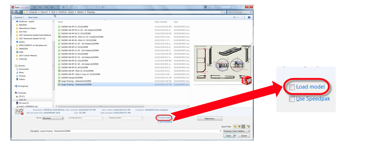Click the Computer breadcrumb in the address bar
Viewport: 369px width, 151px height.
point(33,12)
